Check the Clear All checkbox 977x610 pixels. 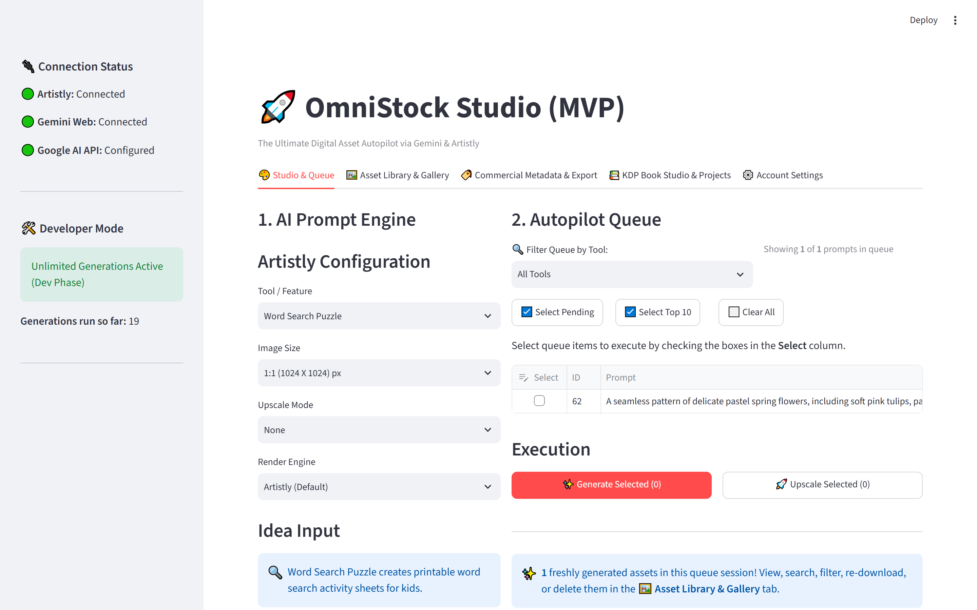733,312
